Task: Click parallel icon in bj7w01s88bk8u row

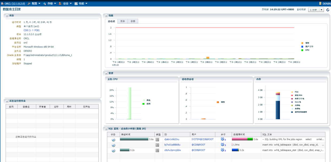Action: (222, 144)
